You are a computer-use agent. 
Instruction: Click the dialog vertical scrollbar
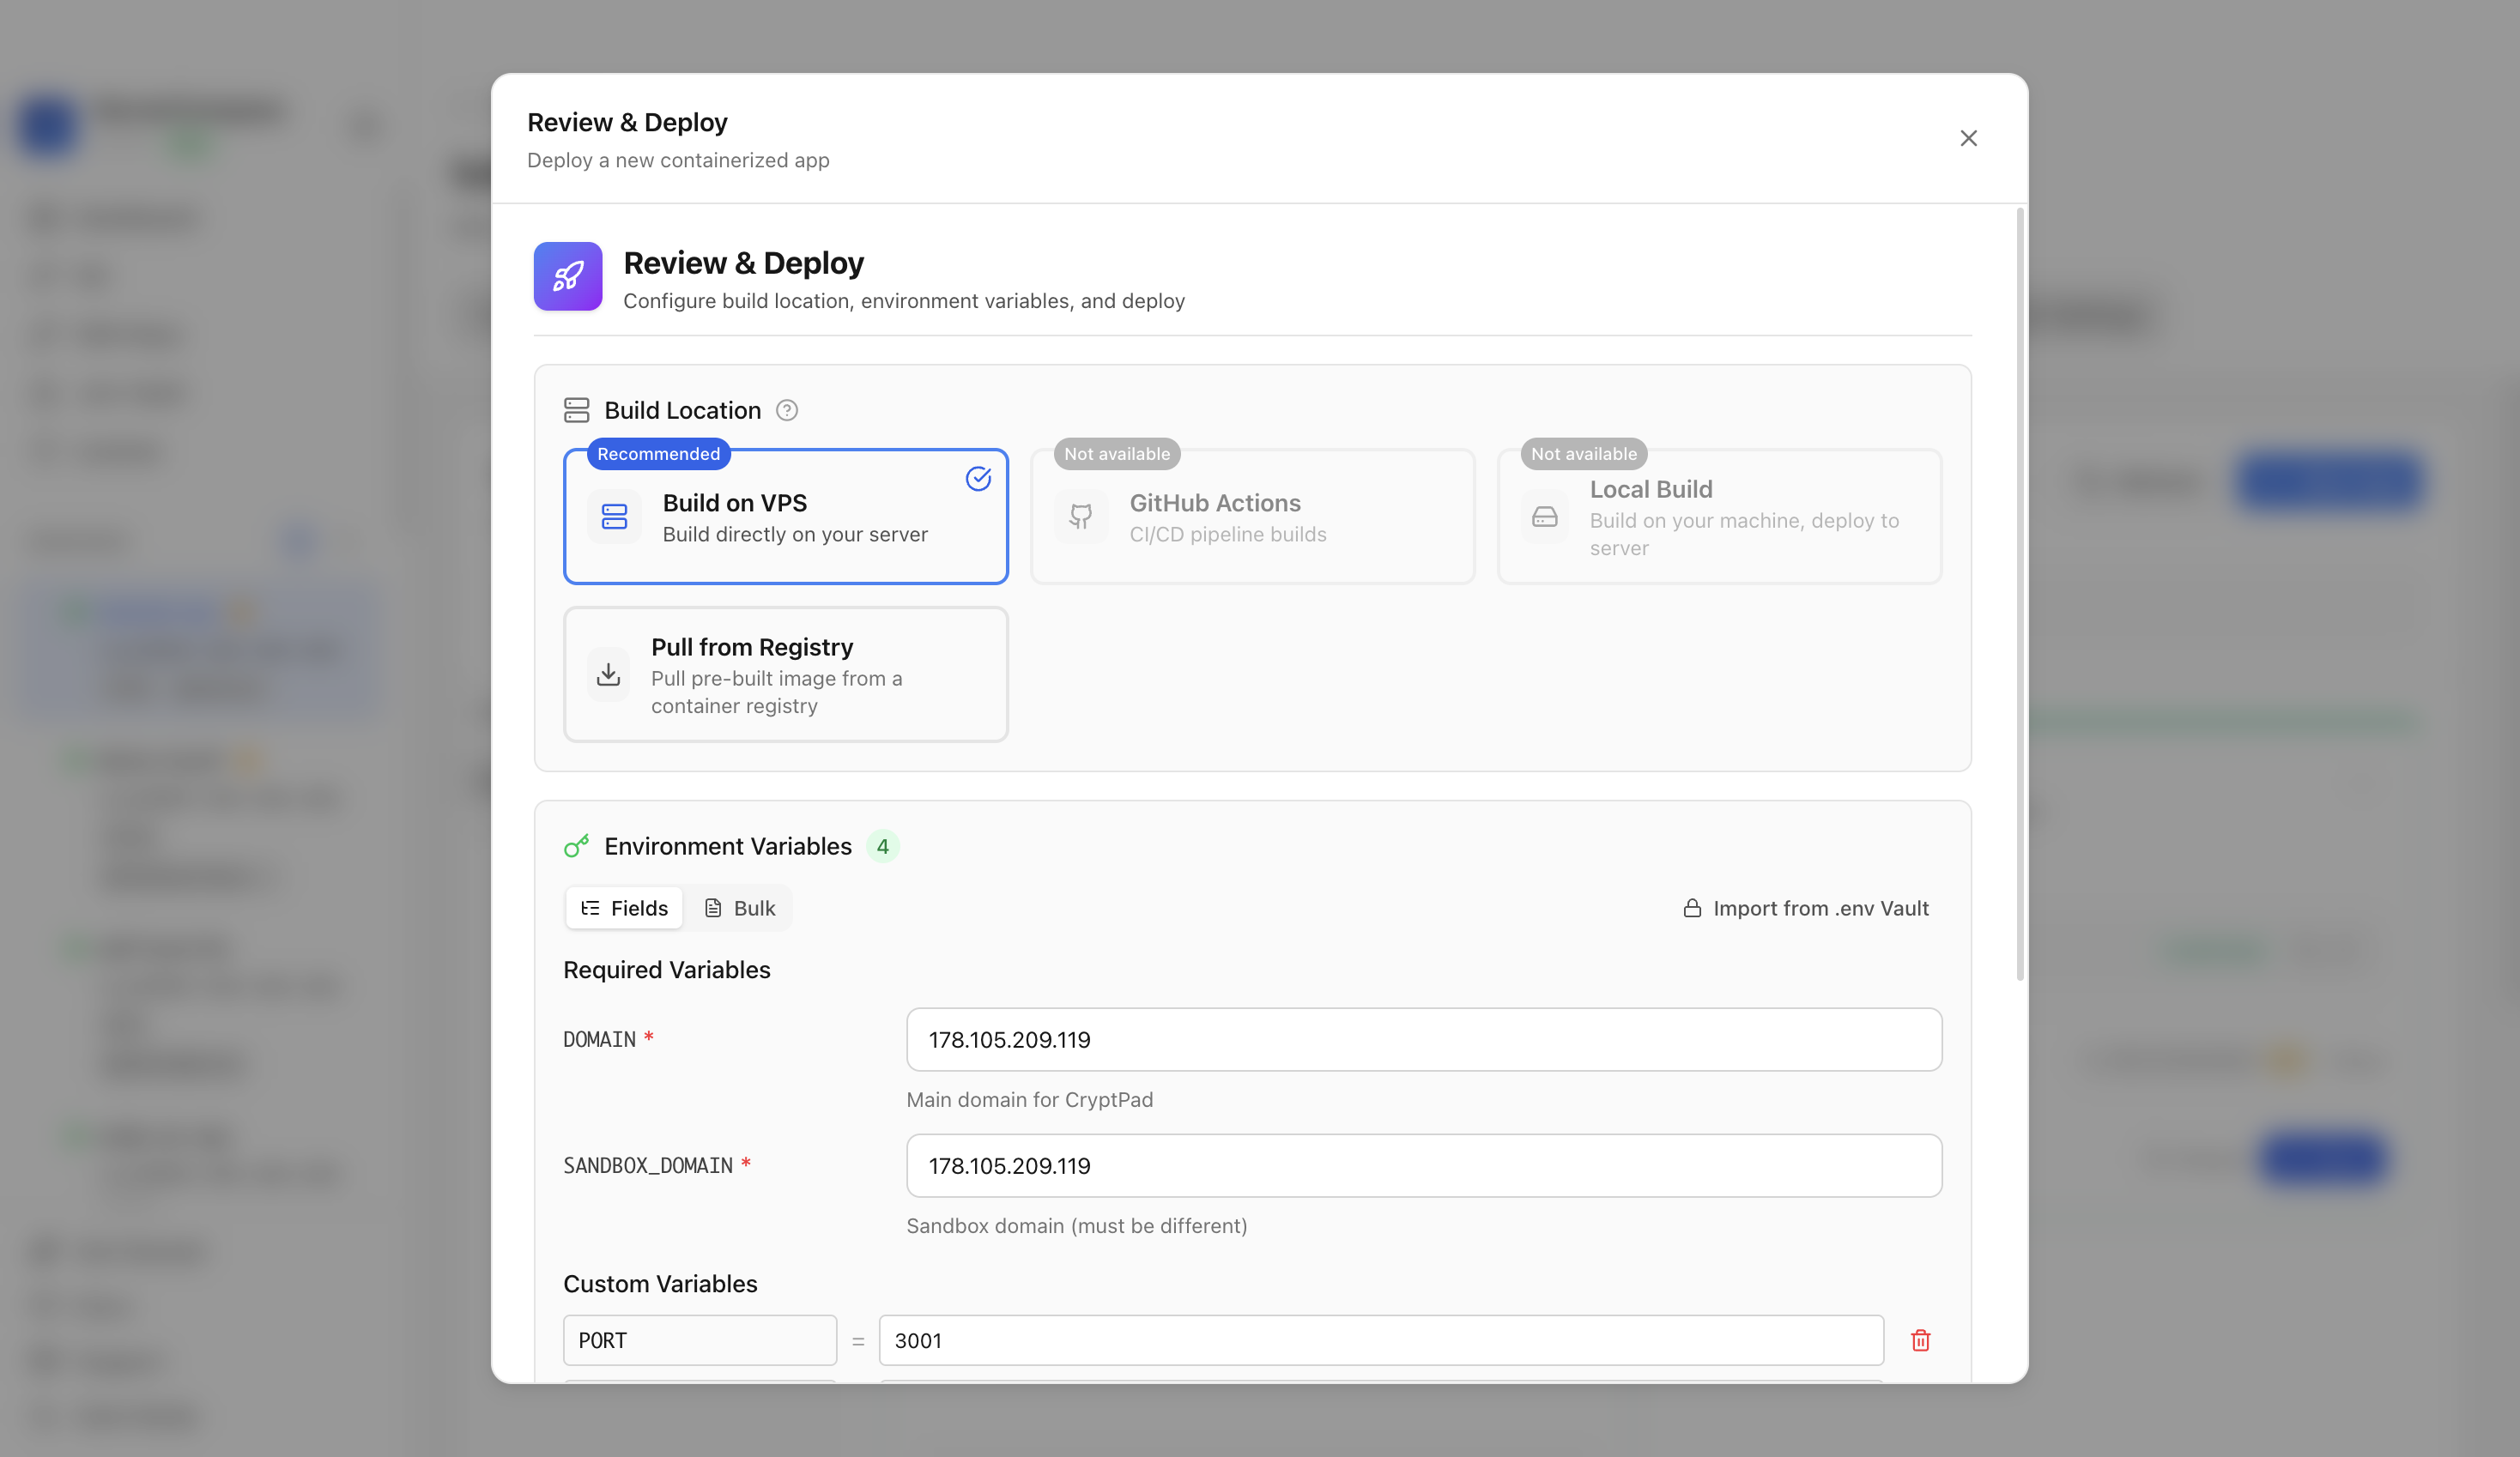[x=2020, y=594]
